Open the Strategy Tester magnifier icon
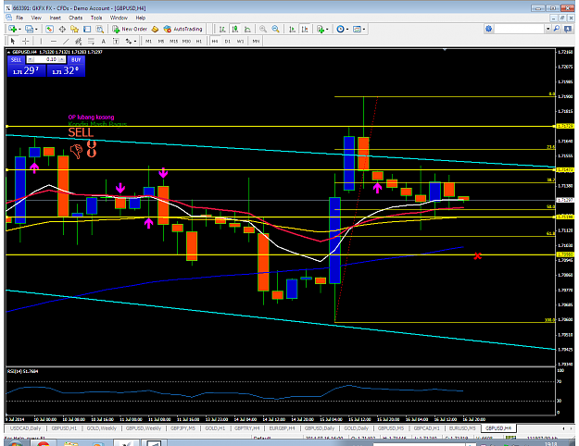The image size is (579, 446). [100, 29]
